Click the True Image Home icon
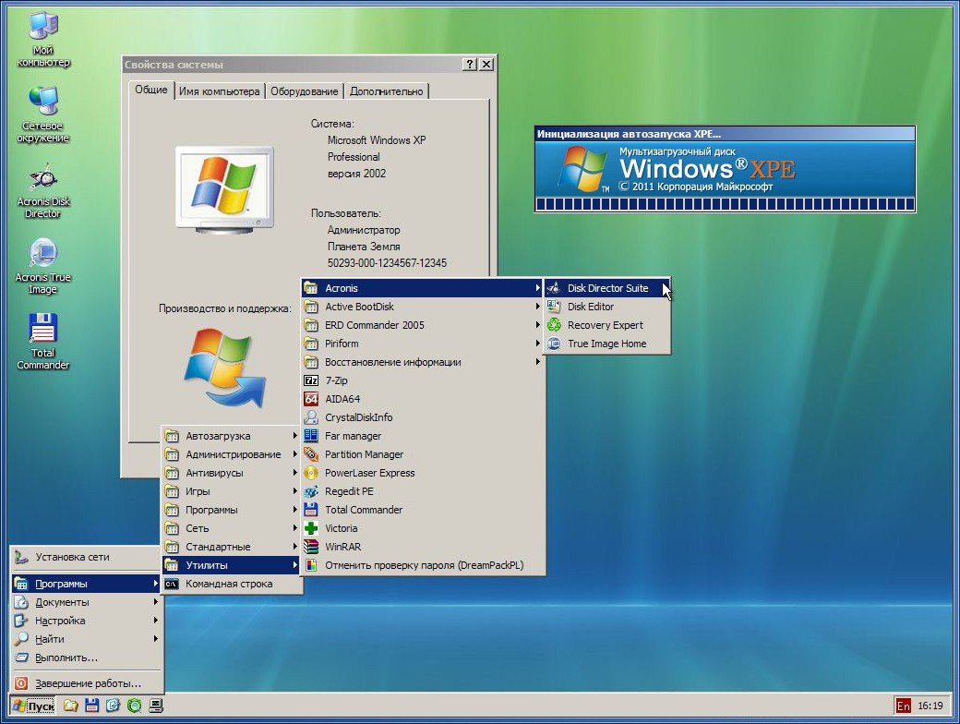Image resolution: width=960 pixels, height=724 pixels. (x=554, y=344)
